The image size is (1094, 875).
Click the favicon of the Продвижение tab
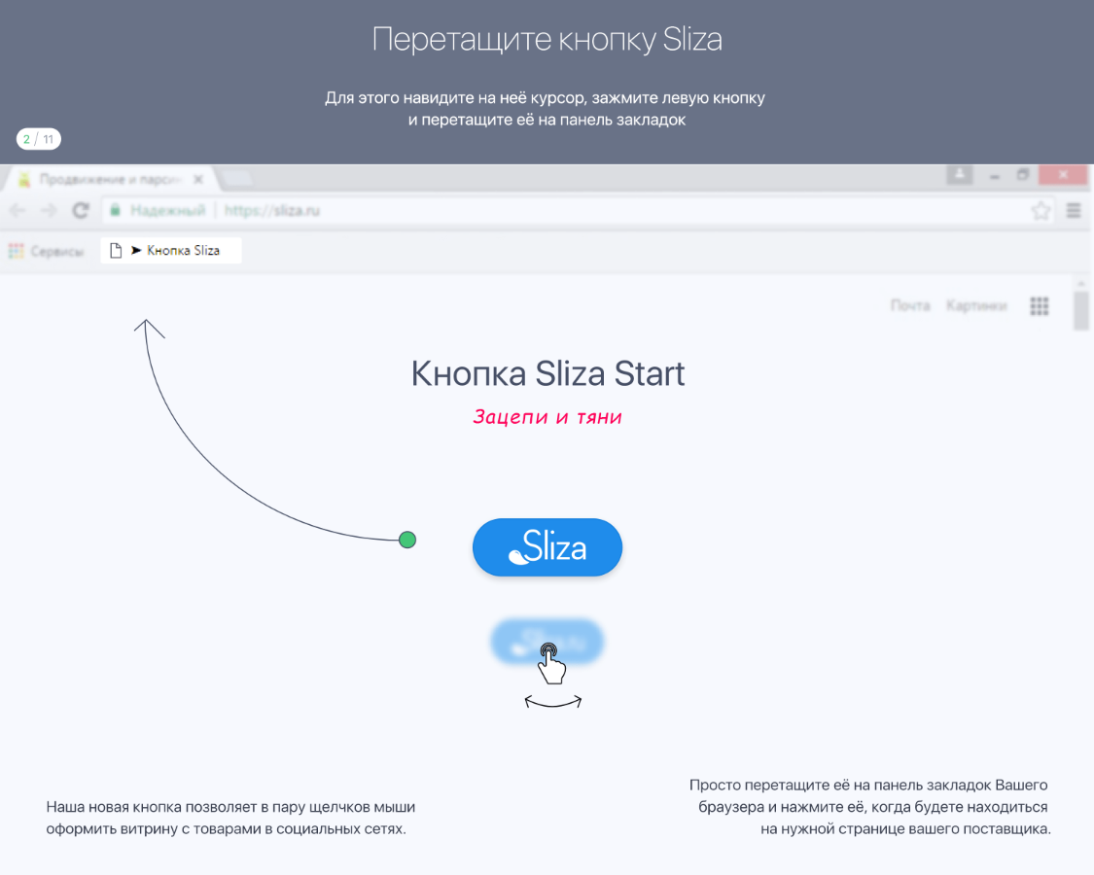(x=24, y=179)
